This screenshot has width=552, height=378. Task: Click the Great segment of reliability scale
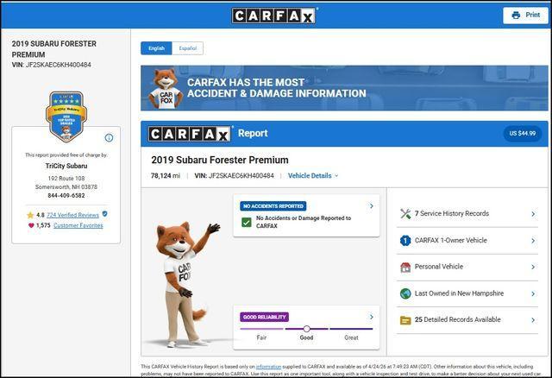tap(351, 329)
